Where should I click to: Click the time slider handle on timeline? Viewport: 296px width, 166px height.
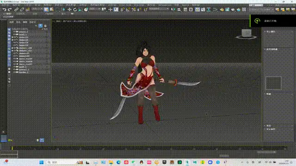[x=12, y=148]
